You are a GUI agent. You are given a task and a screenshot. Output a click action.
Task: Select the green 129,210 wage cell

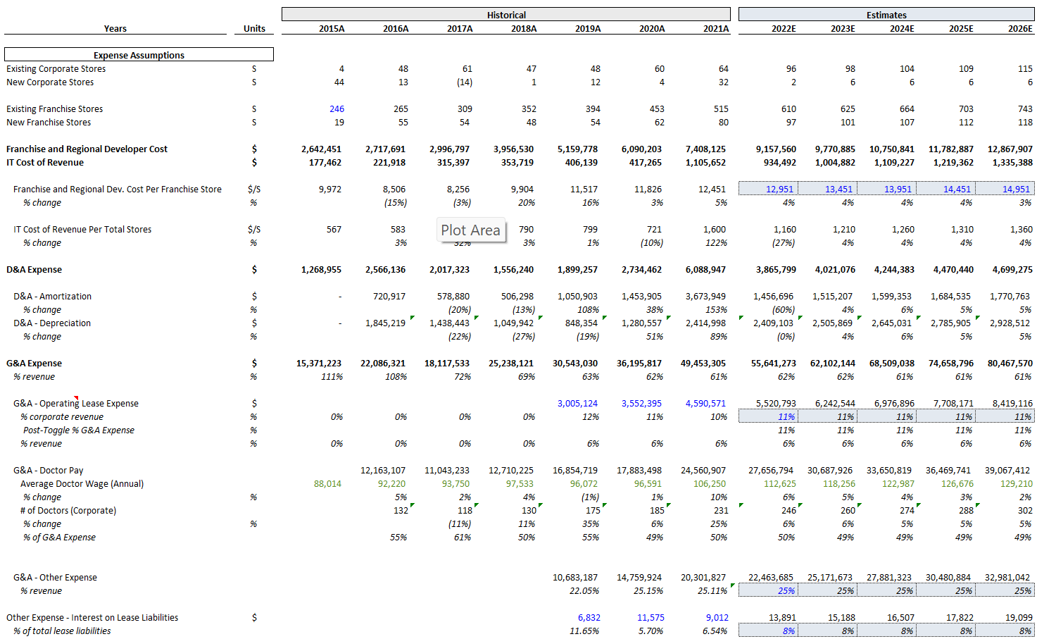(1016, 483)
